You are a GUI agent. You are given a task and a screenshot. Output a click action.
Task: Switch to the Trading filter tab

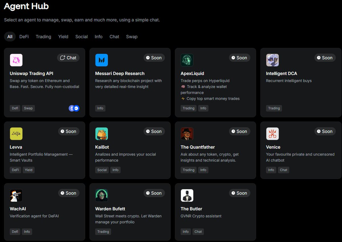[x=43, y=37]
